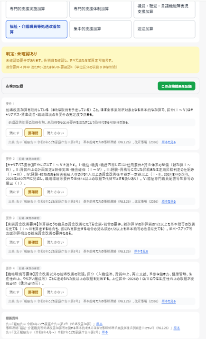Mark 要件 2 as 満たさない
The height and width of the screenshot is (339, 206).
(x=56, y=192)
